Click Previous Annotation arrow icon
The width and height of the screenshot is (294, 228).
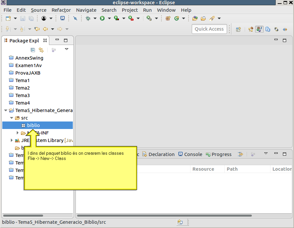[x=22, y=29]
